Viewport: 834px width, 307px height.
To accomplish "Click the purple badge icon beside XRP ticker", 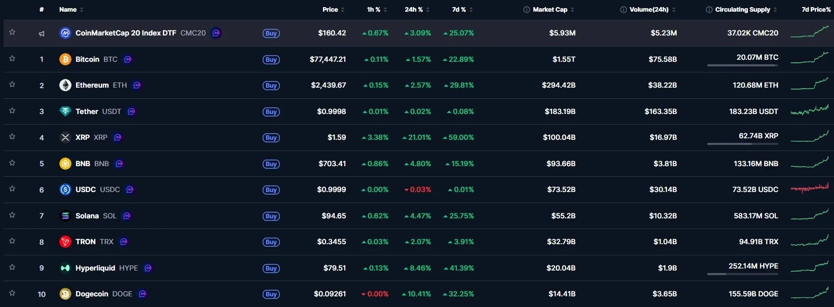I will pyautogui.click(x=118, y=137).
